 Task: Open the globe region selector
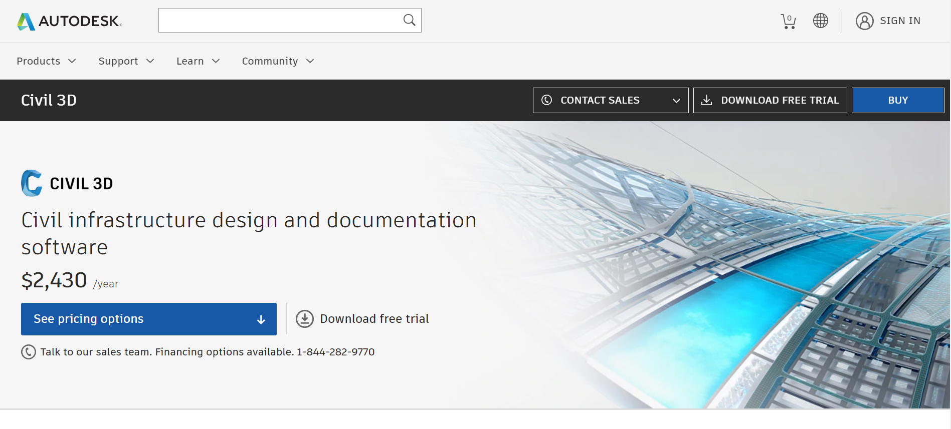pos(821,21)
